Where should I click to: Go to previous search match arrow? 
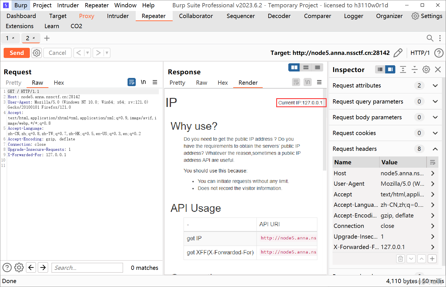pyautogui.click(x=31, y=267)
